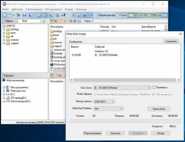Click the WIN 10 disc root icon
This screenshot has width=185, height=142.
pyautogui.click(x=4, y=26)
